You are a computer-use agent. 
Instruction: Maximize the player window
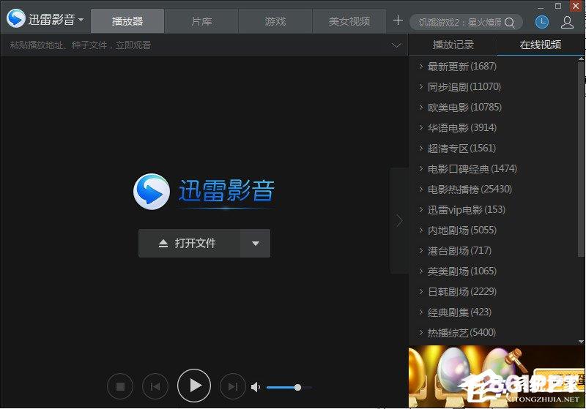(x=558, y=6)
